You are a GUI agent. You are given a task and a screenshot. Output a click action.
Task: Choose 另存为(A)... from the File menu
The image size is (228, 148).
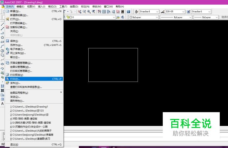coord(34,45)
